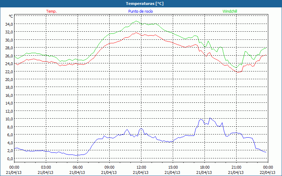Image resolution: width=282 pixels, height=176 pixels.
Task: Click the '32,0' y-axis value
Action: pos(9,32)
